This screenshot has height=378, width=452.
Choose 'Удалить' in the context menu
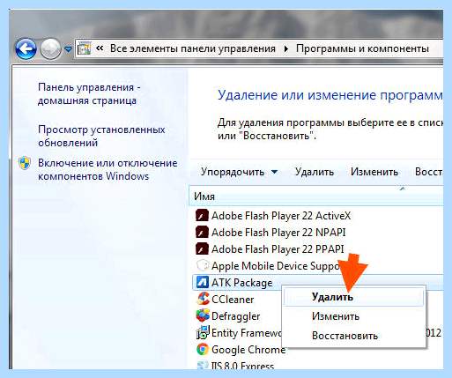coord(353,297)
